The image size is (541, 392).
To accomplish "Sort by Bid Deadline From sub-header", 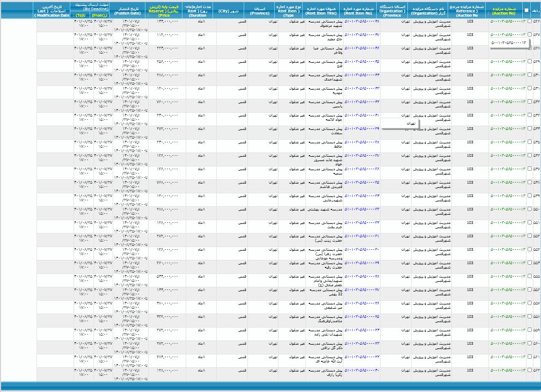I will click(x=99, y=16).
